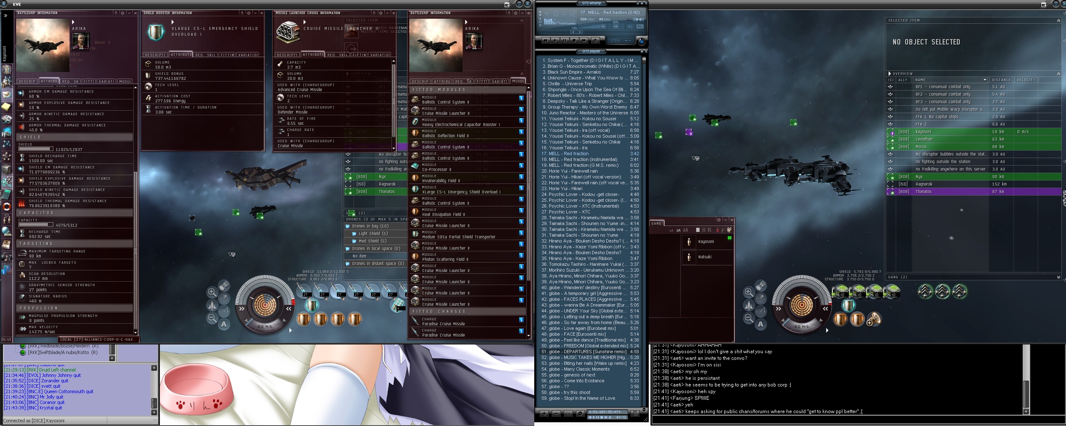The image size is (1066, 426).
Task: Click Winamp seek bar handle
Action: pos(575,32)
